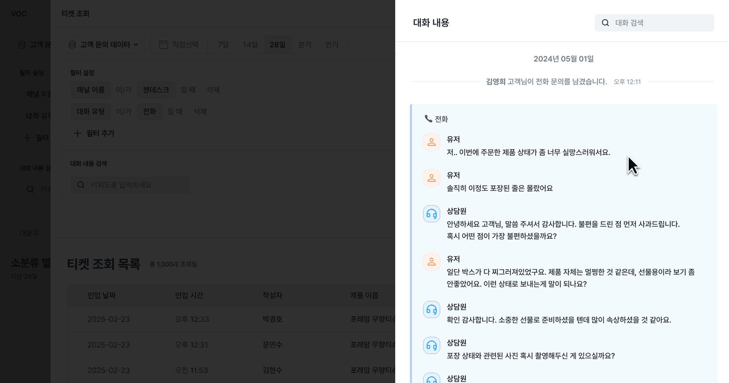Click the 인입 날짜 column header

click(101, 295)
